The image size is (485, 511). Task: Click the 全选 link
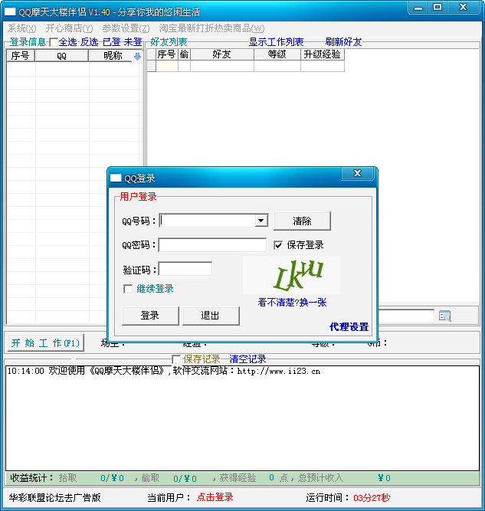pyautogui.click(x=67, y=42)
